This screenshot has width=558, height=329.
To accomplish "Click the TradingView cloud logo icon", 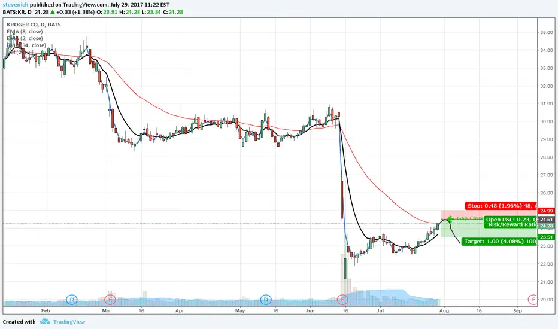I will coord(45,322).
